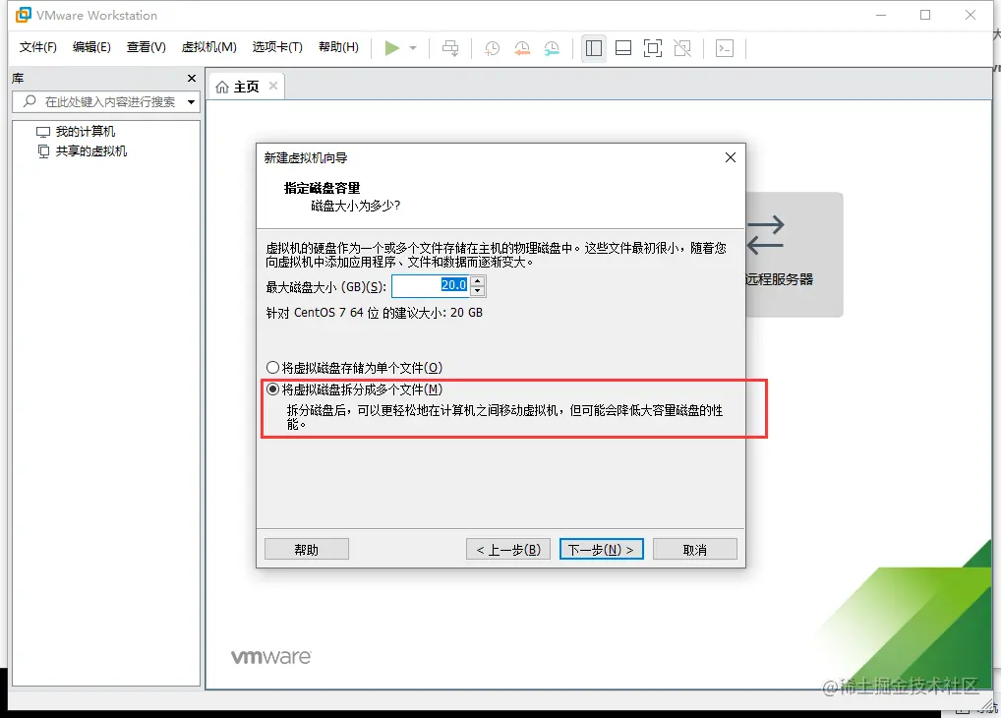This screenshot has width=1001, height=718.
Task: Open the snapshot manager icon
Action: (x=552, y=48)
